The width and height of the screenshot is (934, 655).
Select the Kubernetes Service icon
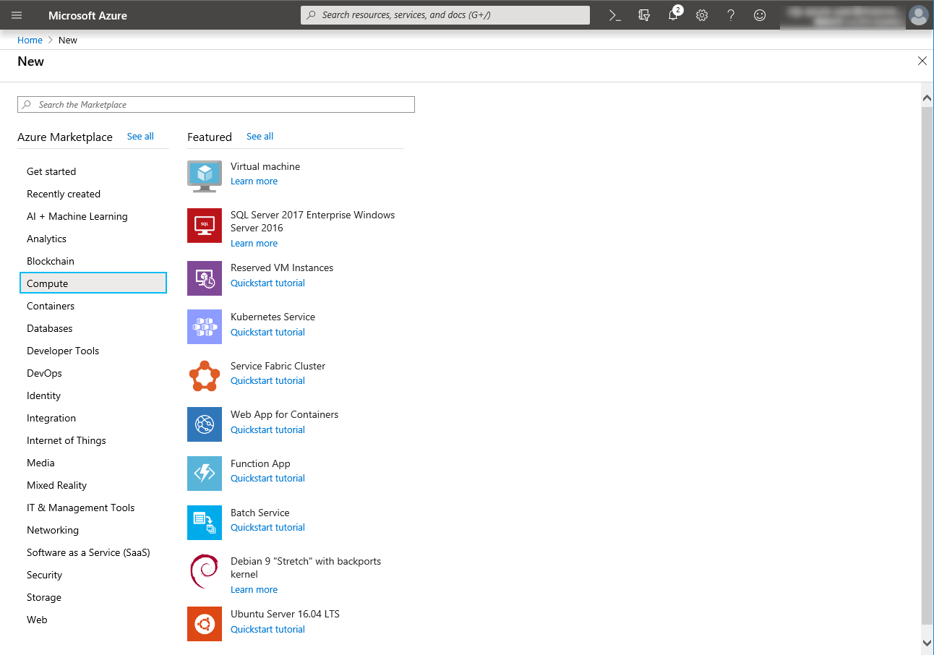205,327
